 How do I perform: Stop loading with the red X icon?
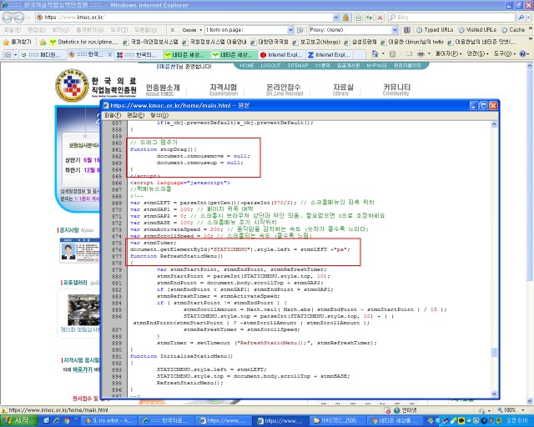pyautogui.click(x=380, y=18)
